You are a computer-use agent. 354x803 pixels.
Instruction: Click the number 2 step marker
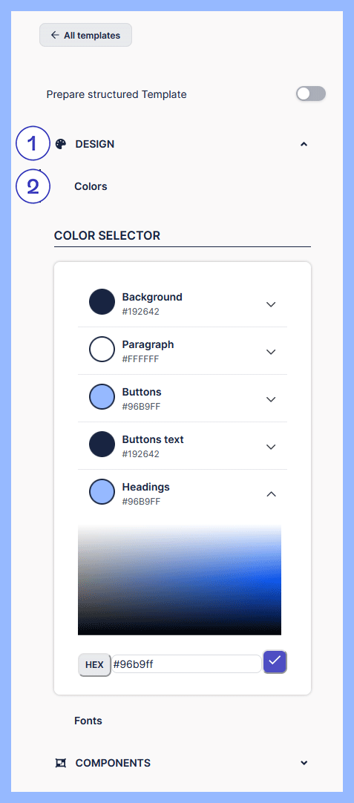(x=33, y=186)
